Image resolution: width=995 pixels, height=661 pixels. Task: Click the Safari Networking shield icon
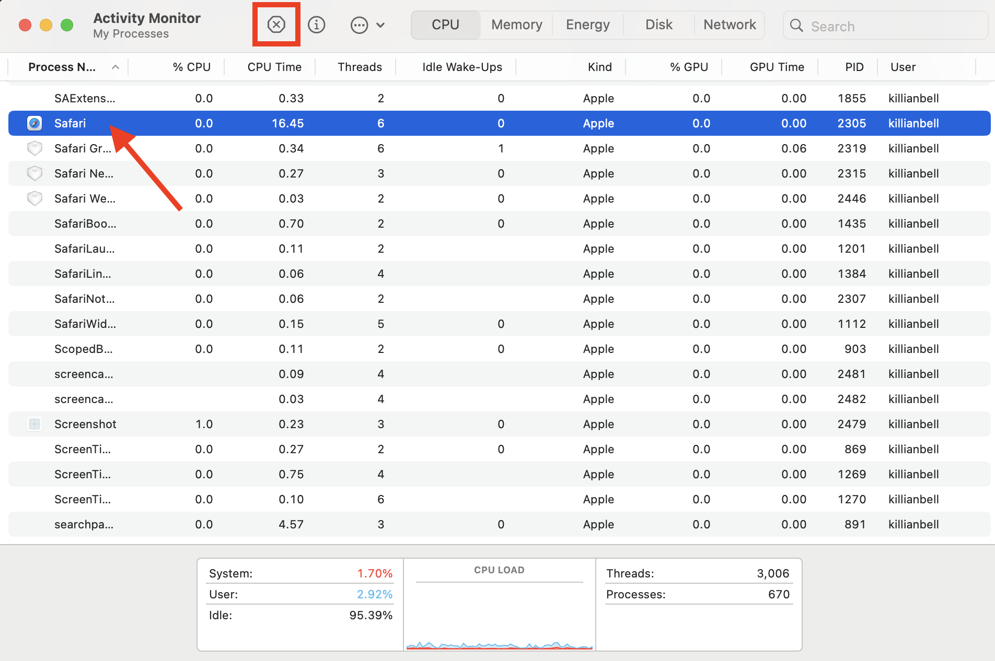pyautogui.click(x=34, y=173)
